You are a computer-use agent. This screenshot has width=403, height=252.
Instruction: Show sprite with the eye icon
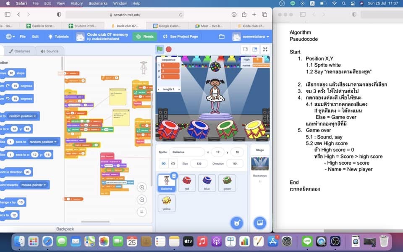pyautogui.click(x=163, y=163)
